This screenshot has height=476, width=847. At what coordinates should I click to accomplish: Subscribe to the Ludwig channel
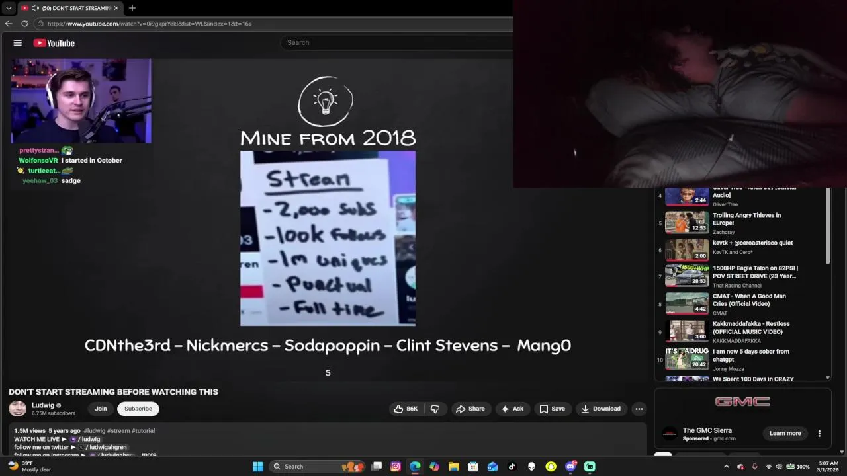click(138, 409)
